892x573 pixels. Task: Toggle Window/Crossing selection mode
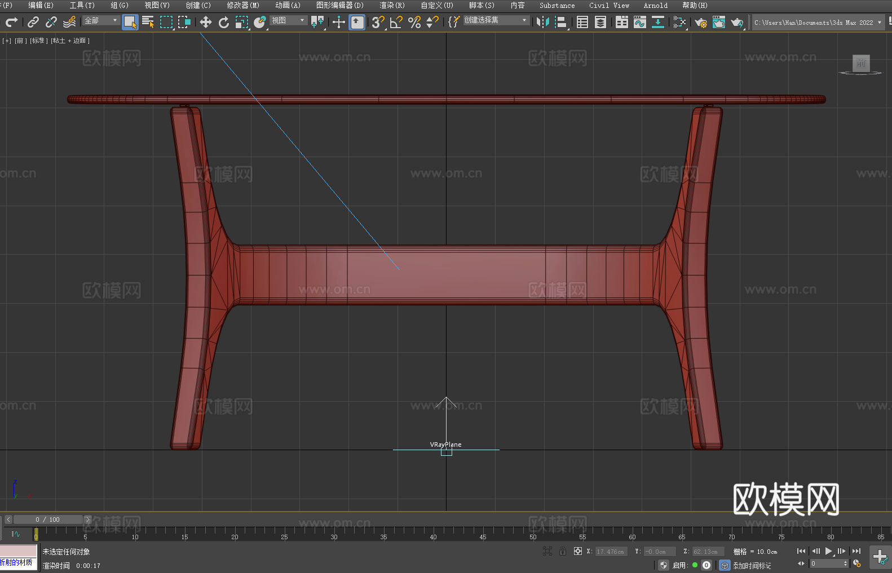(184, 22)
